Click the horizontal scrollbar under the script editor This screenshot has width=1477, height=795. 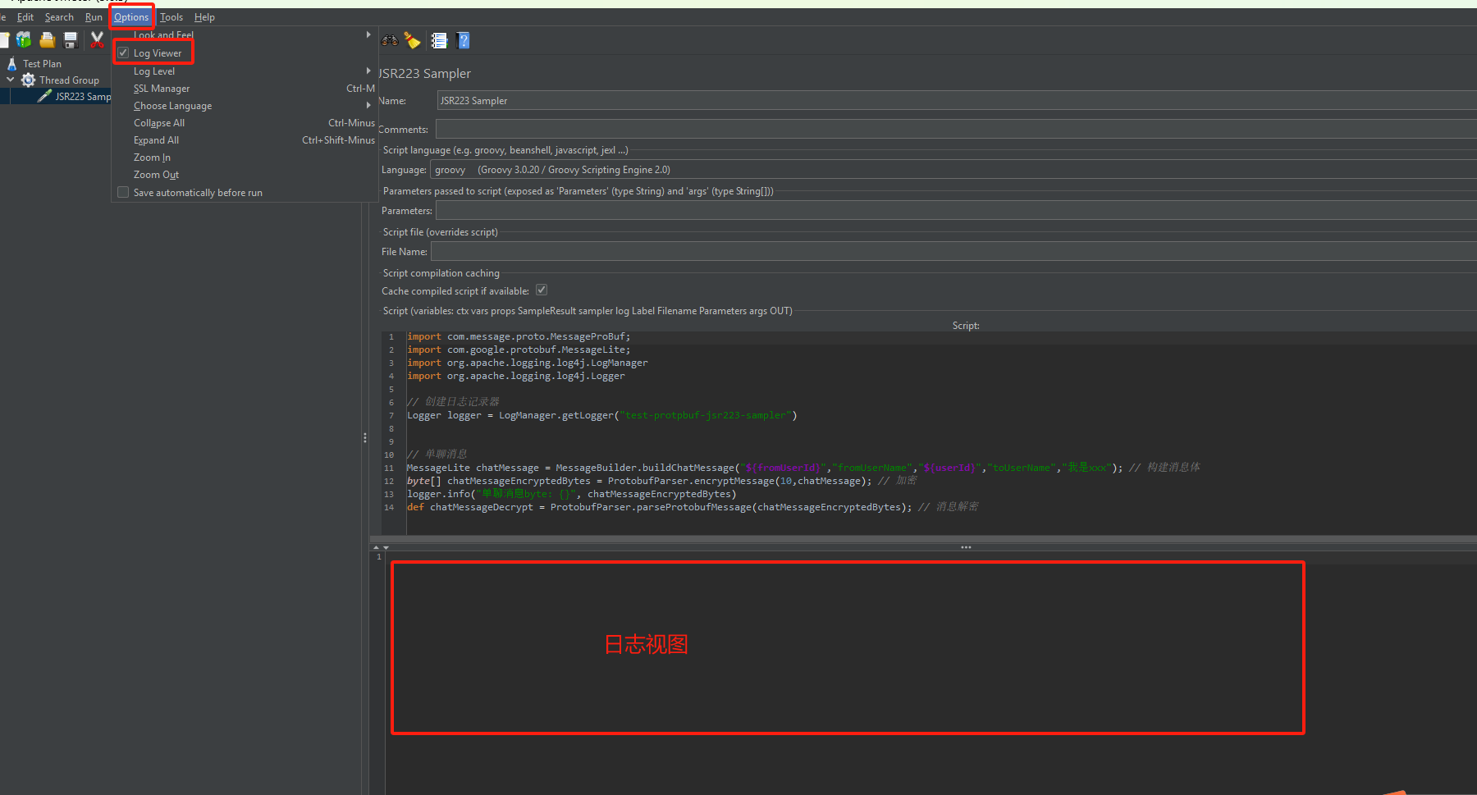(x=923, y=539)
